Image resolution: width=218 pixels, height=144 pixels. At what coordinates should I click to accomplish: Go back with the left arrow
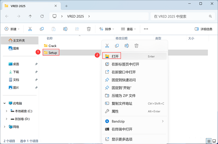[x=7, y=16]
